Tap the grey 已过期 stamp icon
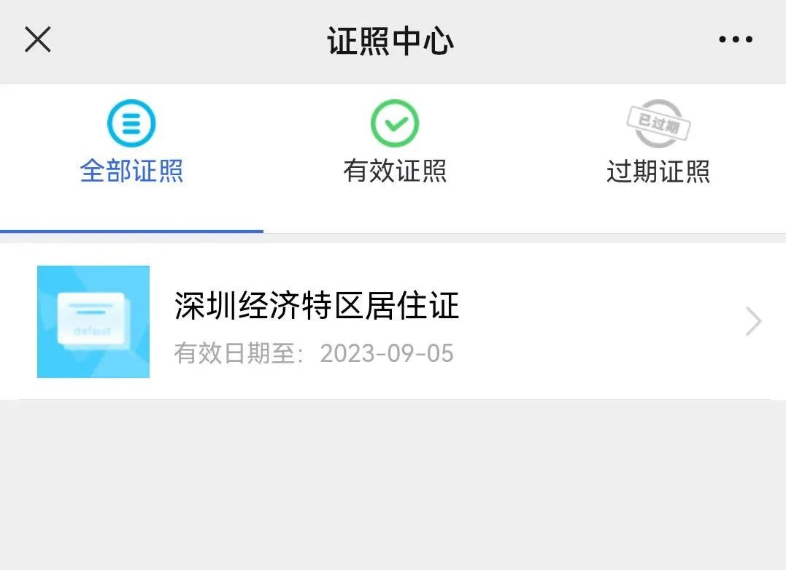Image resolution: width=786 pixels, height=570 pixels. click(659, 123)
